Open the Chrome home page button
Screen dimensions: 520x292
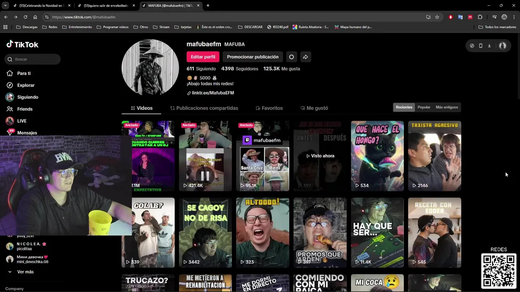pos(35,17)
